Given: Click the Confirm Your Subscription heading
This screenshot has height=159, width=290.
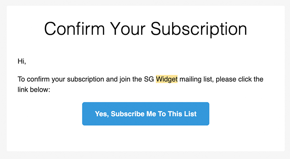Looking at the screenshot, I should click(145, 29).
